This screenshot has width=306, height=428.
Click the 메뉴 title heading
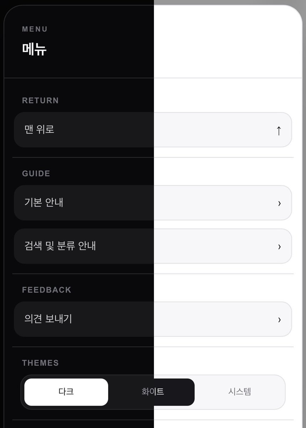34,50
